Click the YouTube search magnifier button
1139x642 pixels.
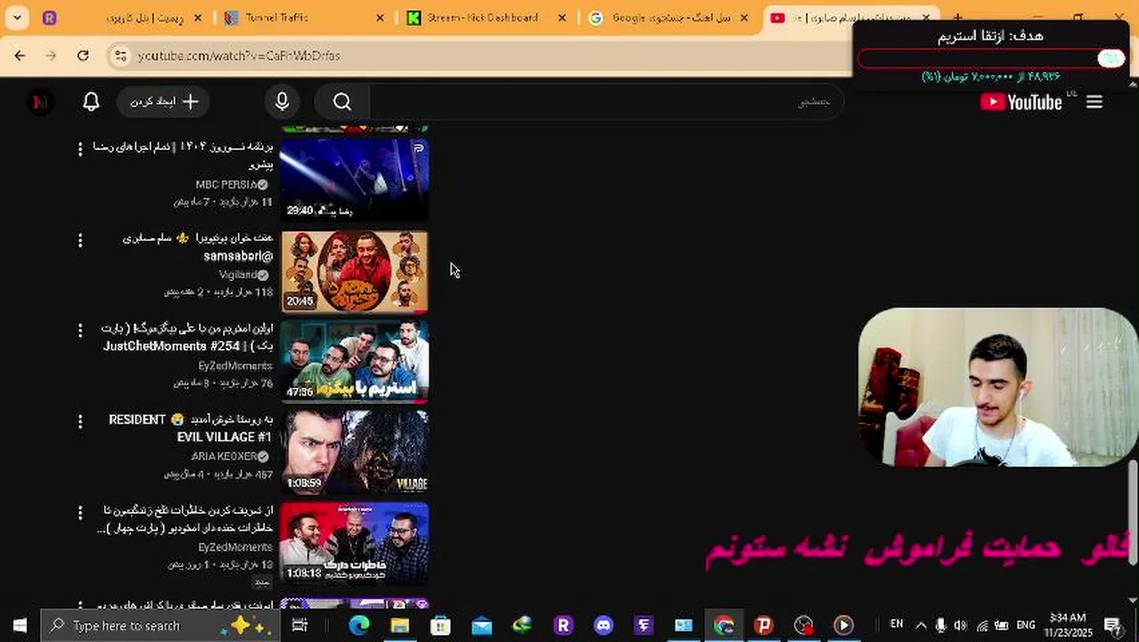point(342,102)
